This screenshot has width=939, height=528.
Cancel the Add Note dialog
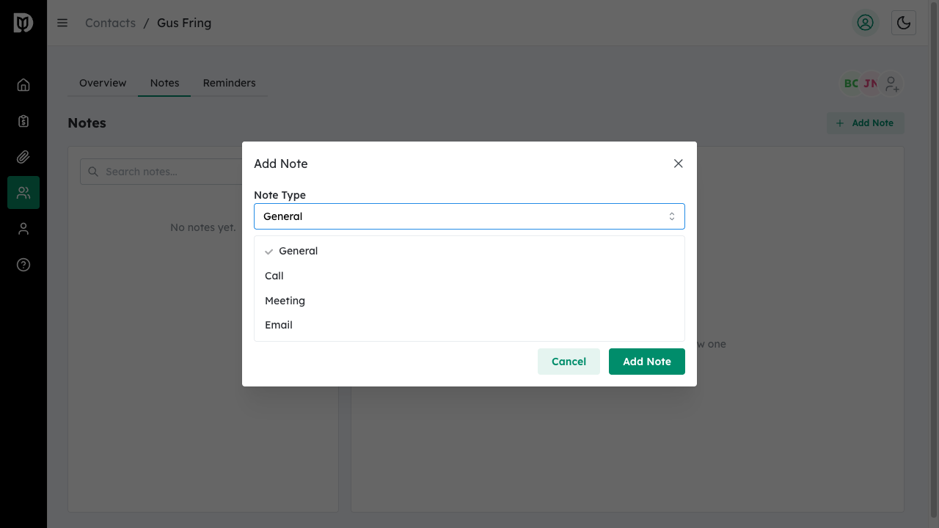(x=569, y=361)
